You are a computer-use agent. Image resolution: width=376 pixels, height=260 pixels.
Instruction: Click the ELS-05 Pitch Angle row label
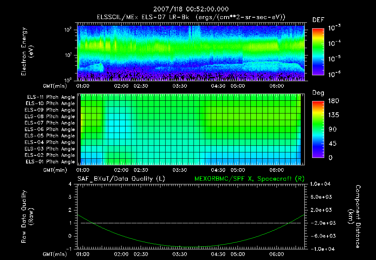(50, 136)
